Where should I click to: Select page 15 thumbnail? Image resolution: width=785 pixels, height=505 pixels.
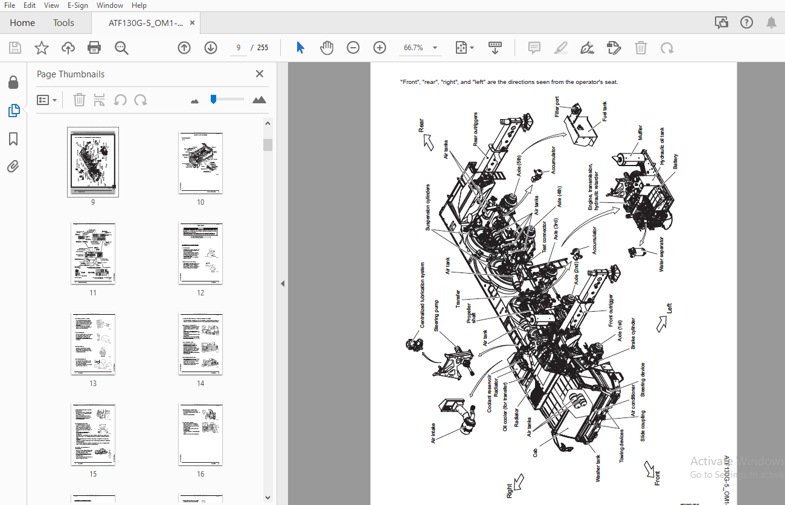93,434
